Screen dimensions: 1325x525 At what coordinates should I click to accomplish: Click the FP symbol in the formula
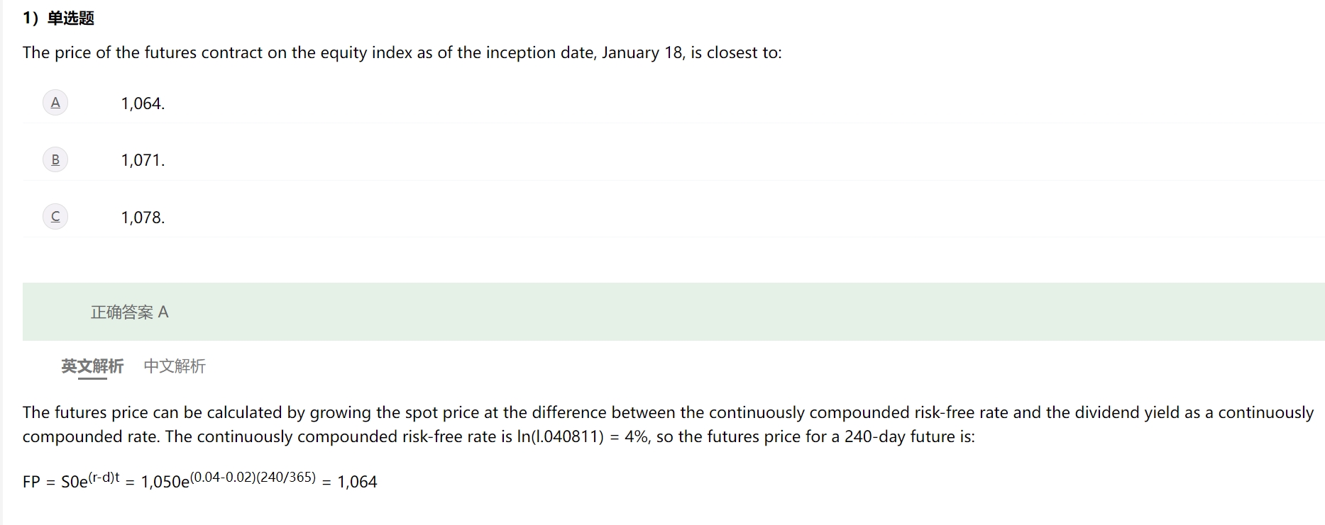pos(31,482)
